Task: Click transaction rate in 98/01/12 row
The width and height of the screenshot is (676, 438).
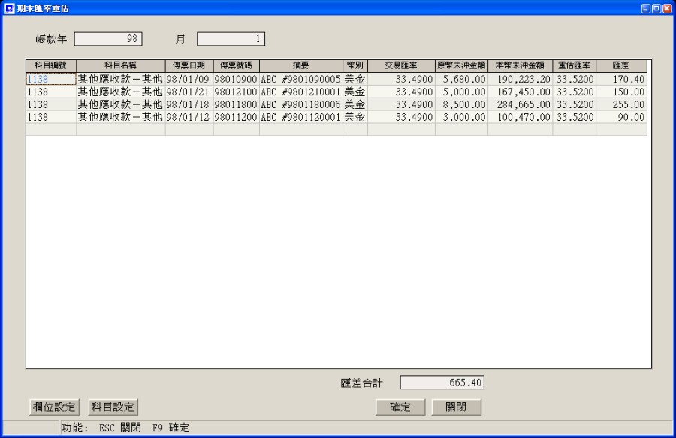Action: point(401,117)
